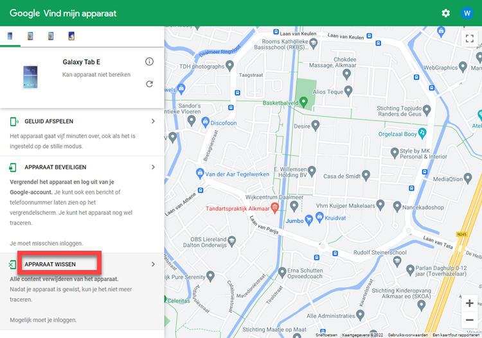Open the Een kaartfout rapporteren link
This screenshot has height=338, width=482.
(457, 335)
